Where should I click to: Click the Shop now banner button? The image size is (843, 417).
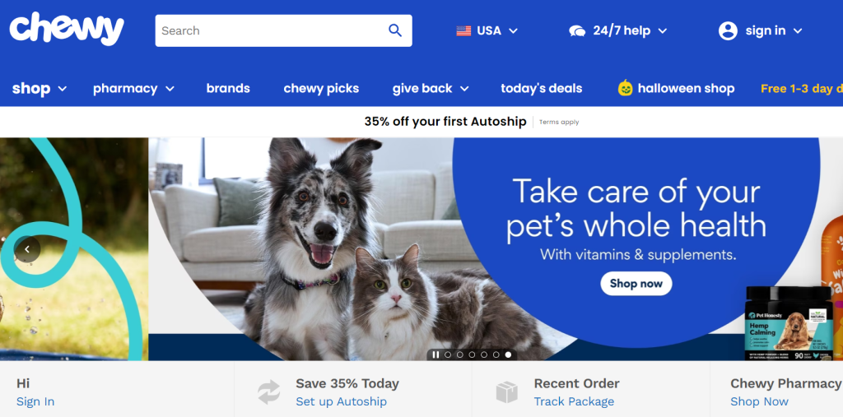click(x=636, y=283)
